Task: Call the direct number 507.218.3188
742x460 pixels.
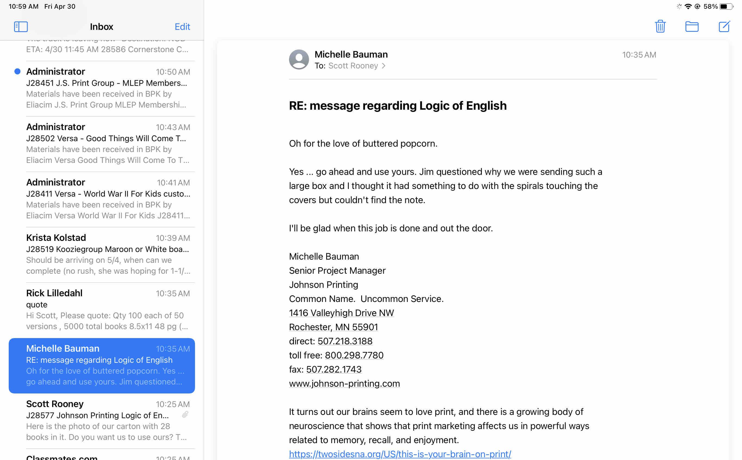Action: coord(345,341)
